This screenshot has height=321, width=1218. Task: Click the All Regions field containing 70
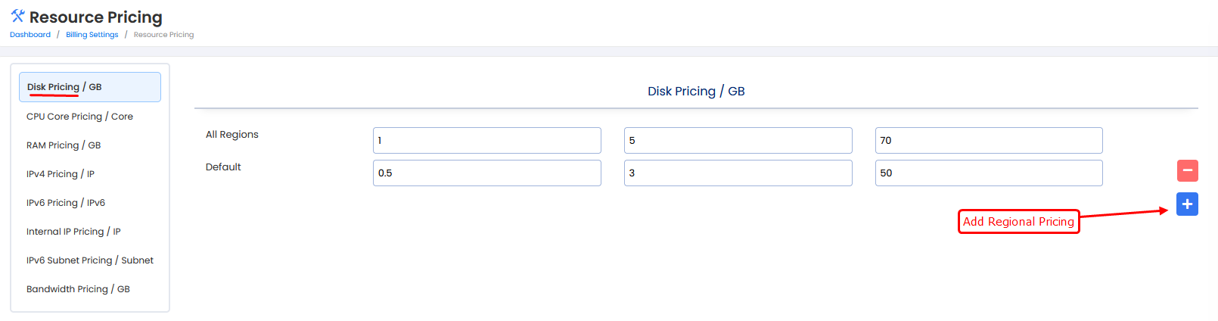988,141
